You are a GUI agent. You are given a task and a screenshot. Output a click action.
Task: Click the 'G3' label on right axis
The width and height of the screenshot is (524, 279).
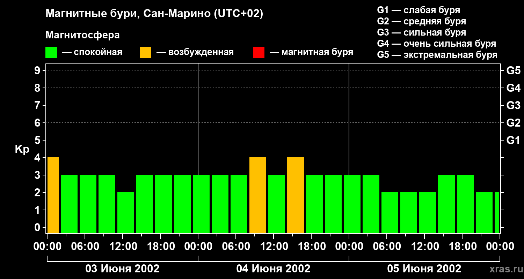(x=513, y=105)
